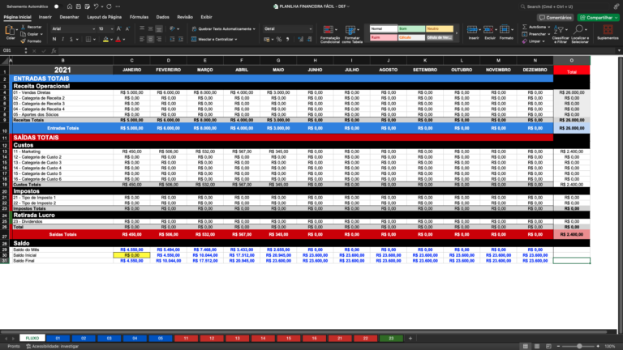623x350 pixels.
Task: Click the Compartilhar button
Action: (598, 18)
